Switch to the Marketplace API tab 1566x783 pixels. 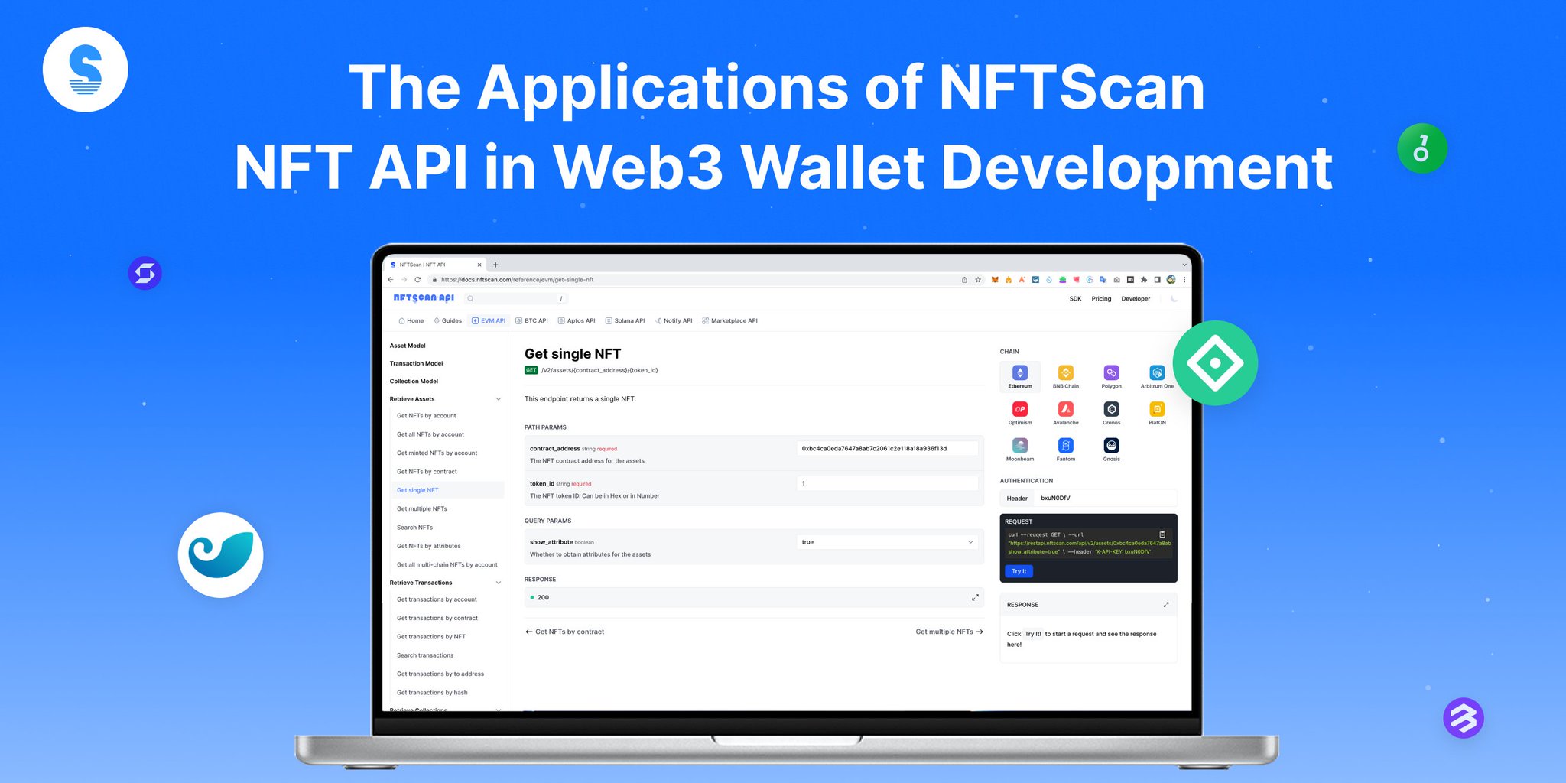click(729, 321)
